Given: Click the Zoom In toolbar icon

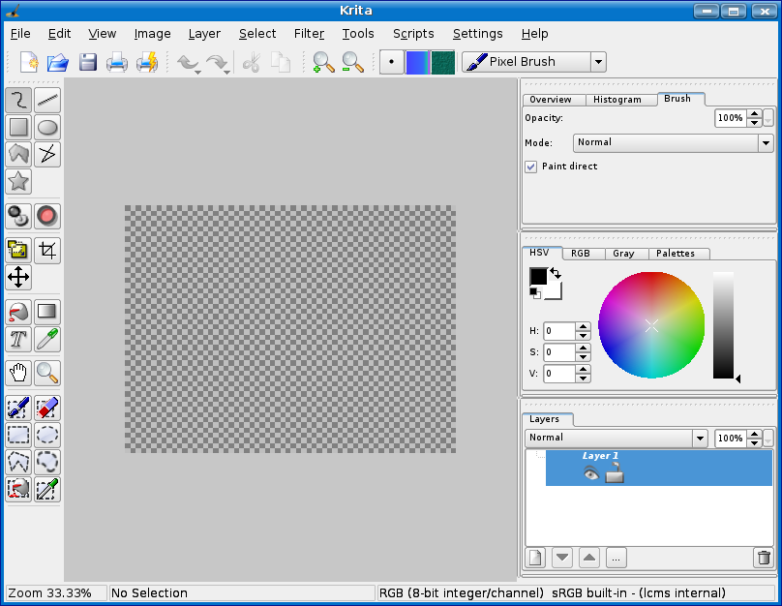Looking at the screenshot, I should (323, 63).
